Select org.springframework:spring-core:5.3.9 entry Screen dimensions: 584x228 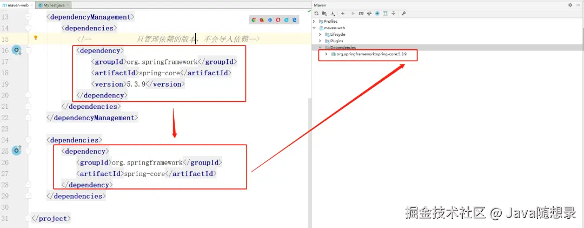point(371,54)
